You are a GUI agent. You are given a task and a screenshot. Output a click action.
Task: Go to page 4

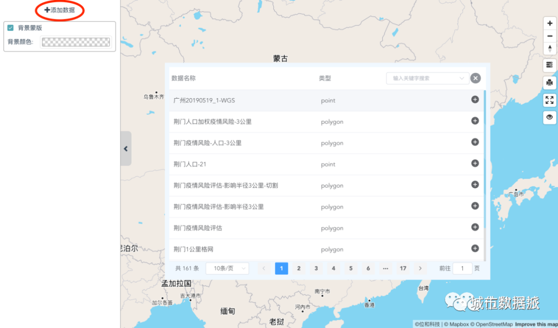[x=333, y=269]
